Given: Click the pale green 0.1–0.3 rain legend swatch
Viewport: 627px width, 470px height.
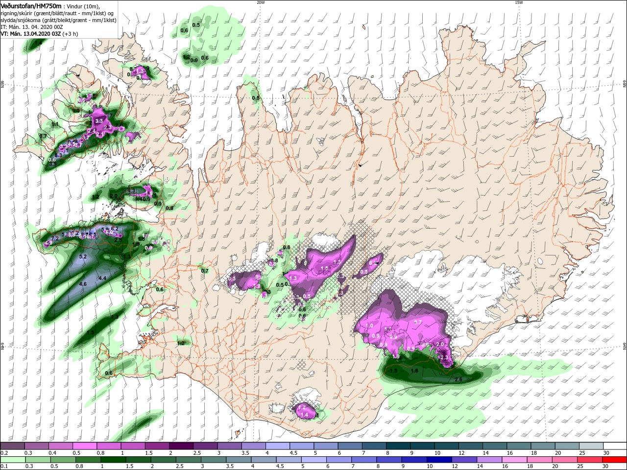Looking at the screenshot, I should [x=12, y=460].
